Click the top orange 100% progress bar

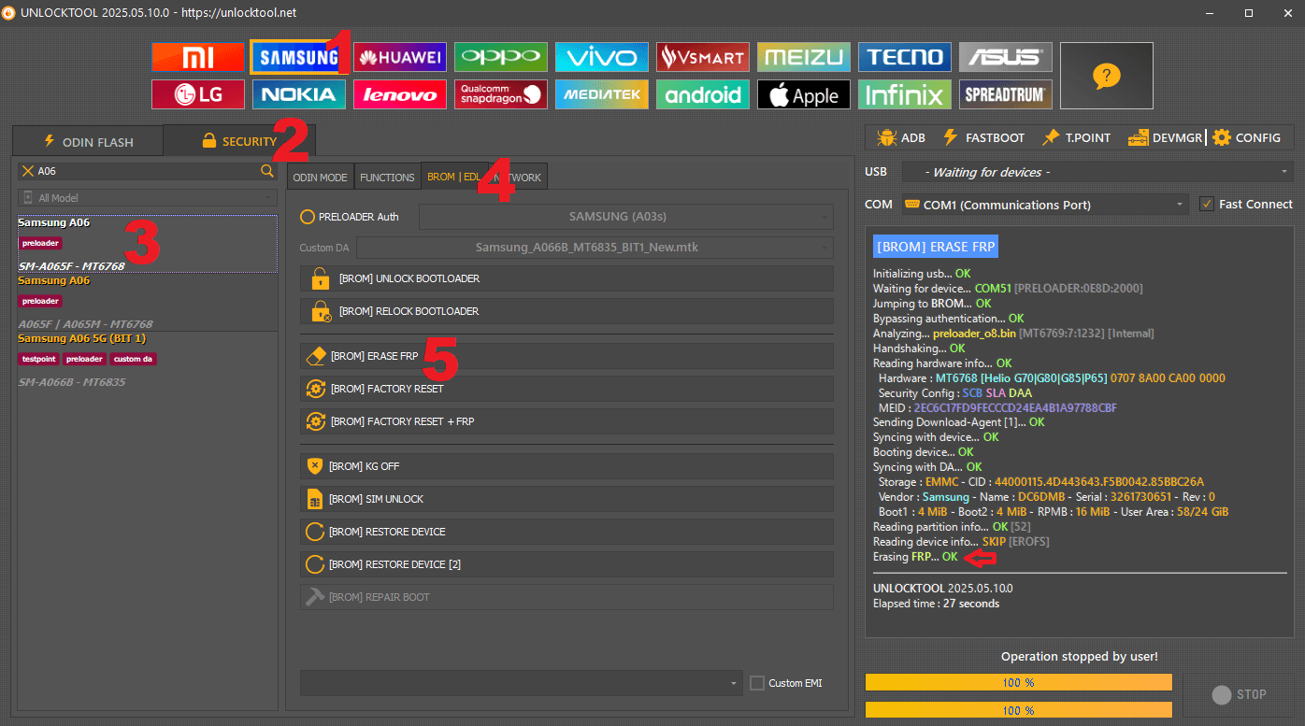[1018, 683]
